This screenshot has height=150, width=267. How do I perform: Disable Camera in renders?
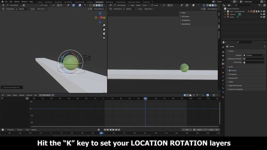tap(264, 14)
